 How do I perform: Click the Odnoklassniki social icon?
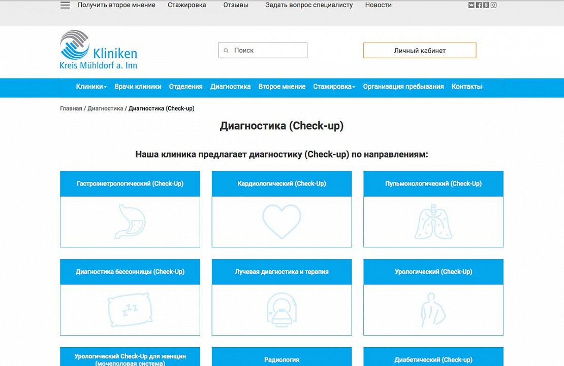pyautogui.click(x=486, y=5)
